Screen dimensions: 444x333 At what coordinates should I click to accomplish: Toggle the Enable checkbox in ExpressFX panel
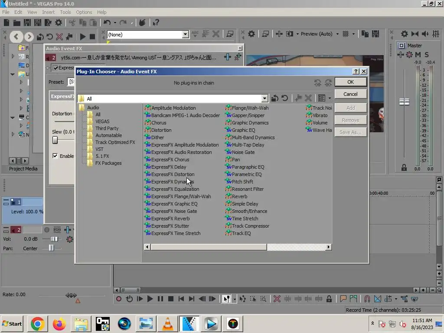click(55, 156)
